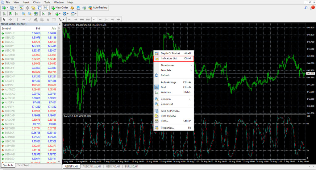This screenshot has height=170, width=316.
Task: Click Properties... in context menu
Action: pyautogui.click(x=173, y=128)
